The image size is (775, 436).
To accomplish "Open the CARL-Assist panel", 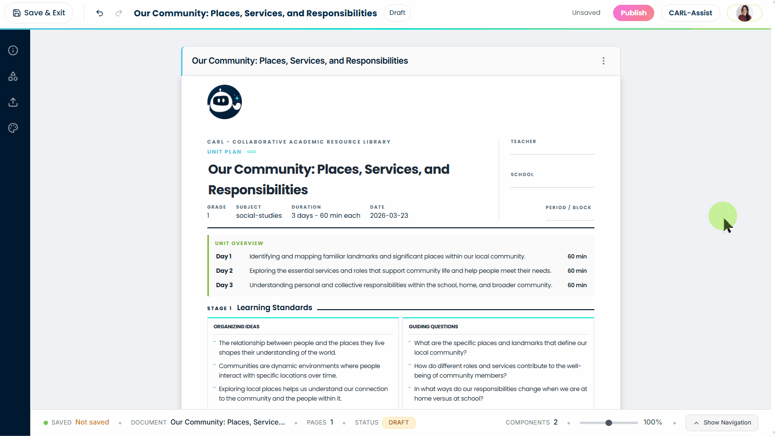I will click(690, 13).
